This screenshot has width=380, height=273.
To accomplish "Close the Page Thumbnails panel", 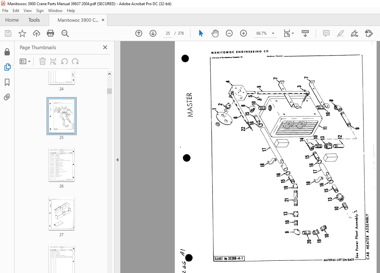I will [105, 47].
